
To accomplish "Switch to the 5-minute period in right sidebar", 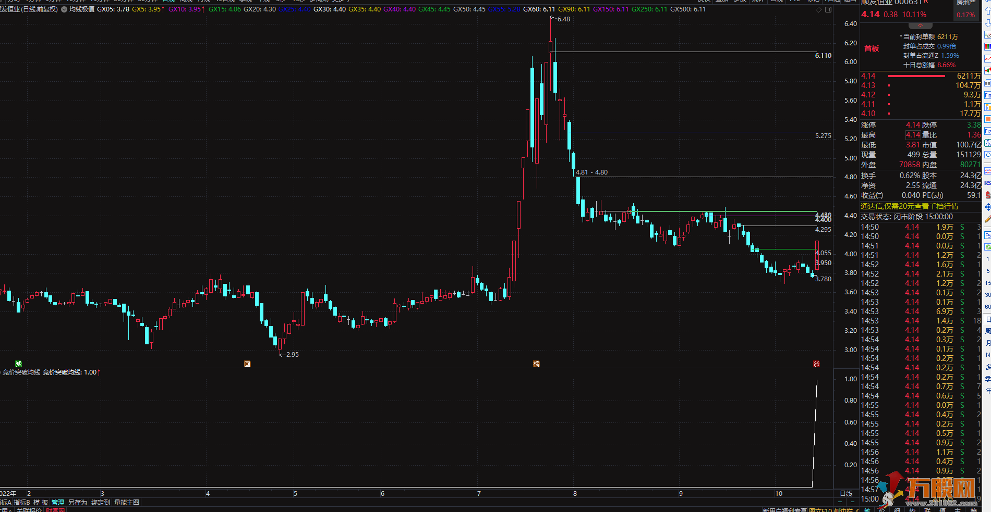I will (987, 271).
